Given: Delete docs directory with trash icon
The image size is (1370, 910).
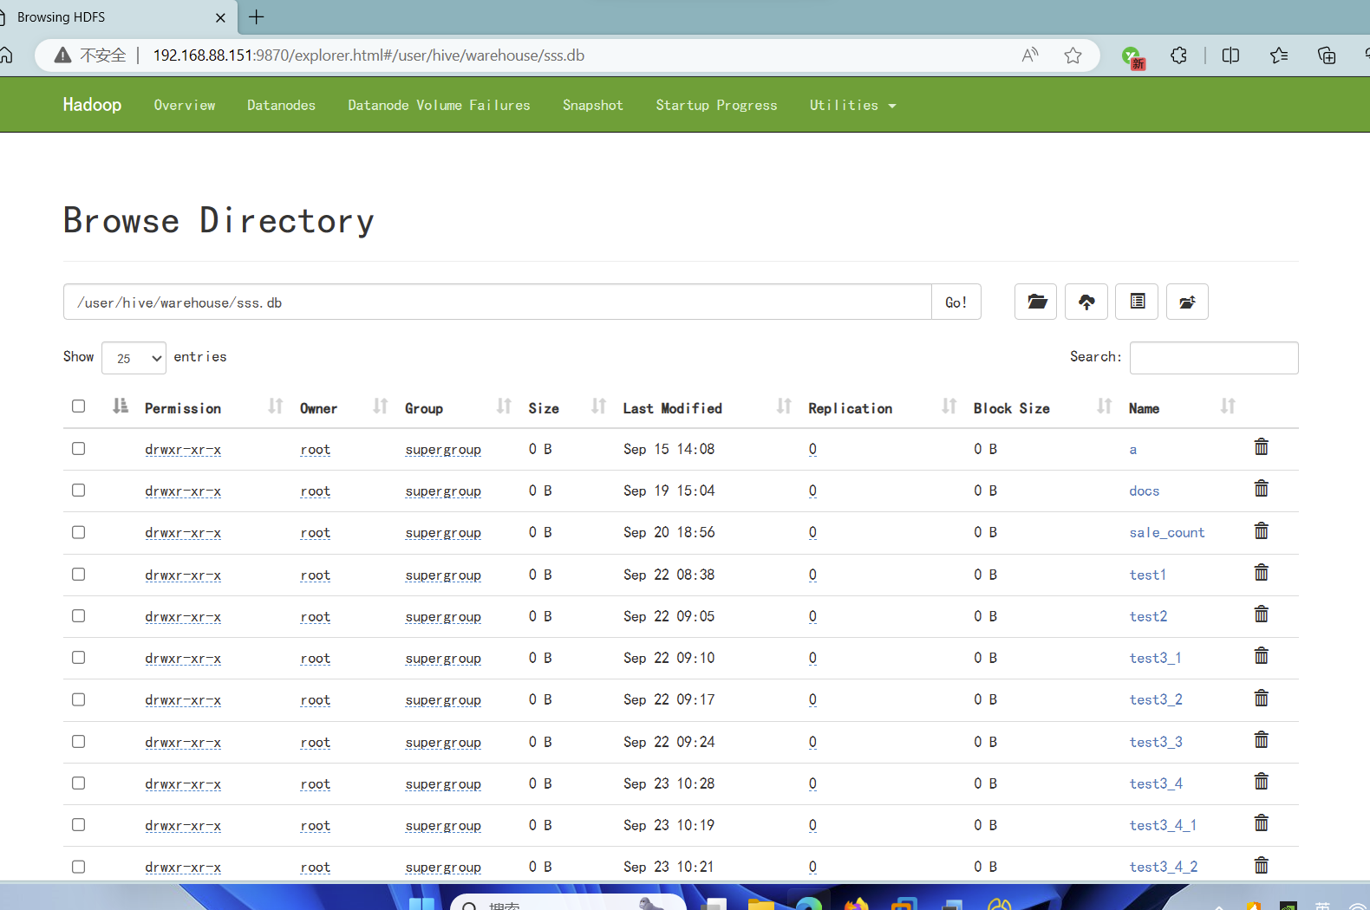Looking at the screenshot, I should click(1262, 489).
